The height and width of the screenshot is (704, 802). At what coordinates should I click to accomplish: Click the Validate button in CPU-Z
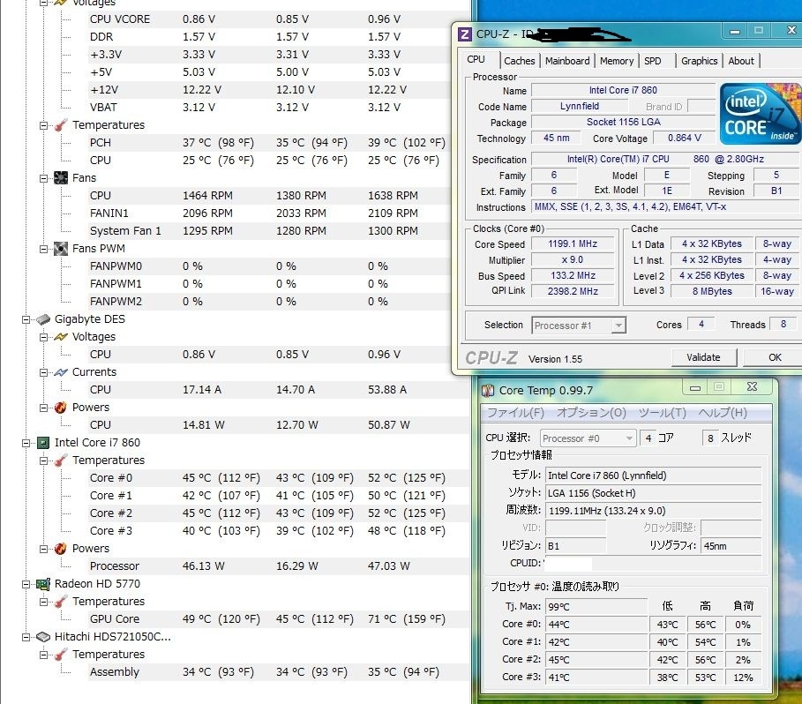tap(703, 357)
